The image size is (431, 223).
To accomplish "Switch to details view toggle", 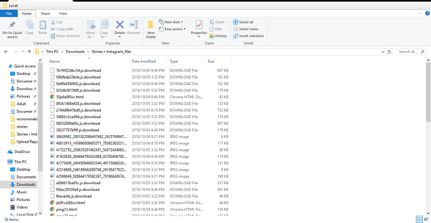I will pyautogui.click(x=420, y=219).
